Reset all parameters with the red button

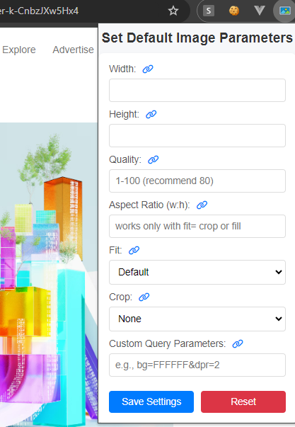pos(243,402)
